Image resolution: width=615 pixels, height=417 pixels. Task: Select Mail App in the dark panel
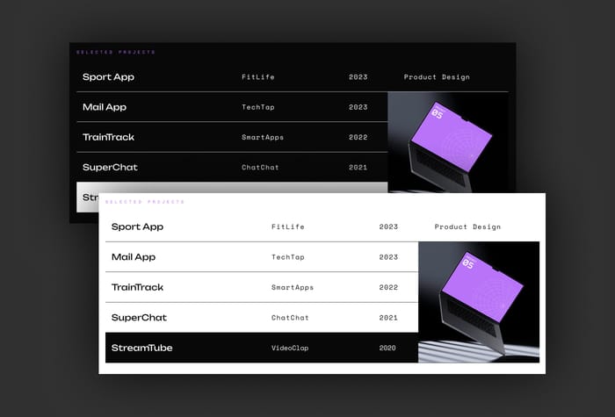click(x=105, y=107)
